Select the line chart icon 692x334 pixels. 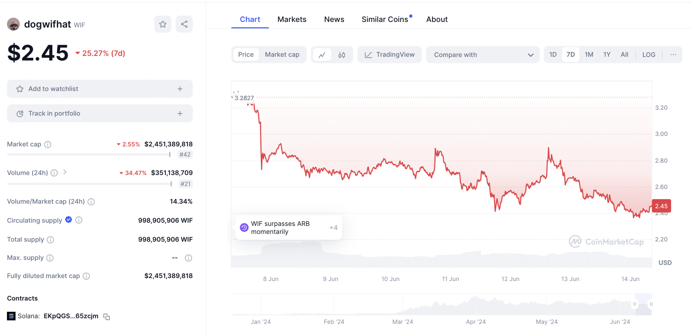tap(322, 55)
